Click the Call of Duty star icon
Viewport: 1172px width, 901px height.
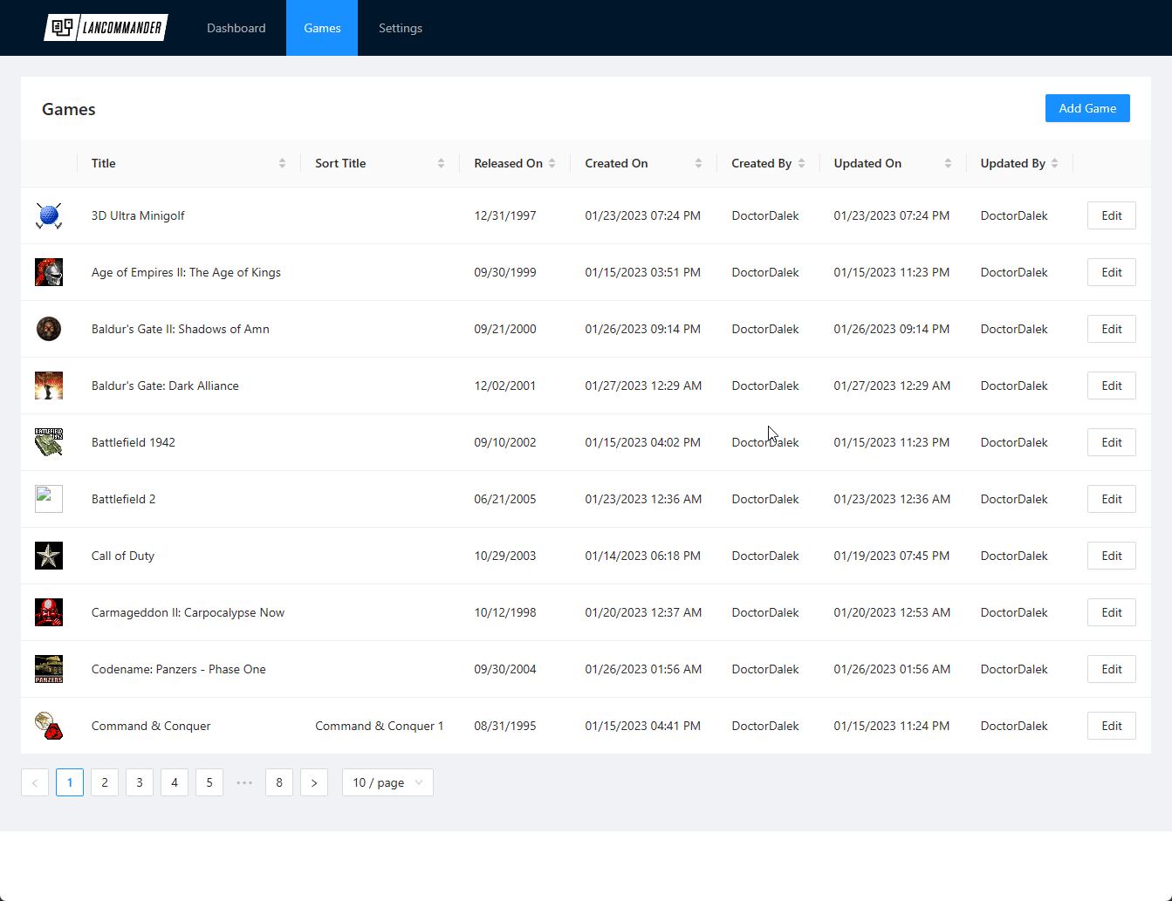[x=49, y=556]
